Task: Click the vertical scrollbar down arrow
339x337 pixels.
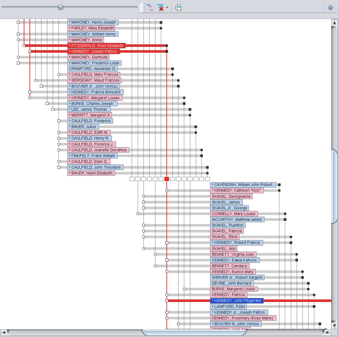Action: [334, 325]
